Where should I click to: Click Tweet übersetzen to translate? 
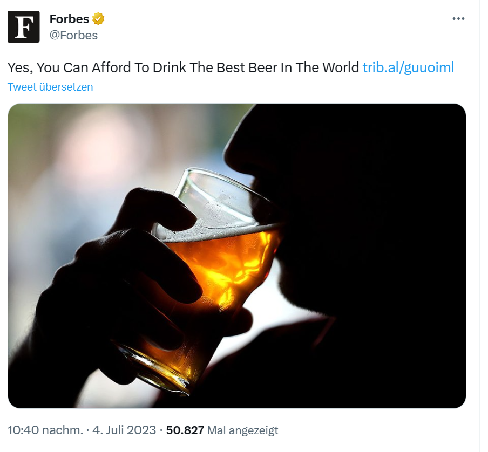click(x=50, y=87)
